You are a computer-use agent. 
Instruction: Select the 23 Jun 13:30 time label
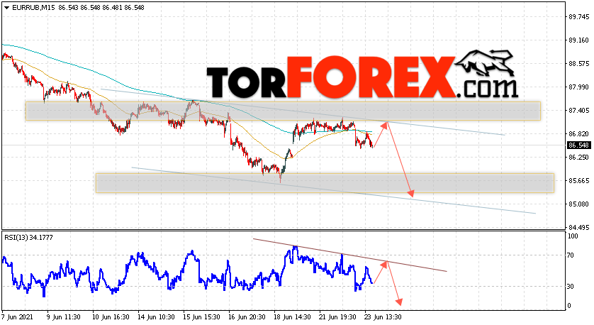click(x=383, y=316)
